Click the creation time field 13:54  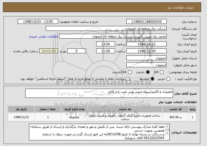tap(106, 44)
